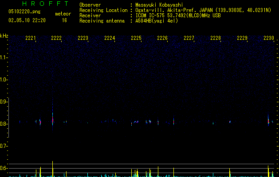
Task: Click the kHz axis unit label
Action: [x=4, y=36]
